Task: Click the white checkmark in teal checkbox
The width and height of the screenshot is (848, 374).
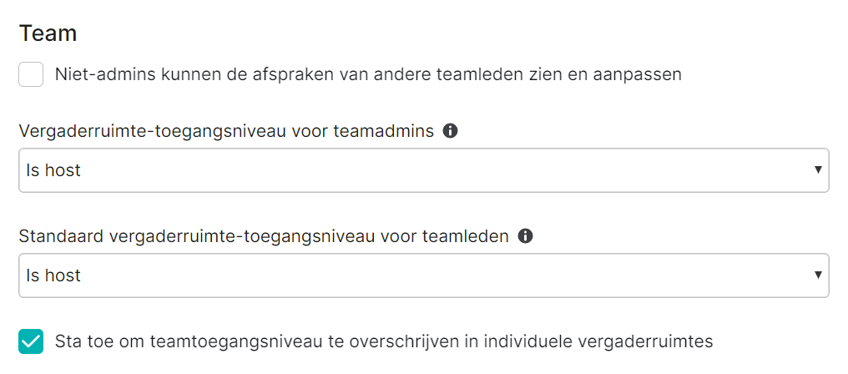Action: pos(31,341)
